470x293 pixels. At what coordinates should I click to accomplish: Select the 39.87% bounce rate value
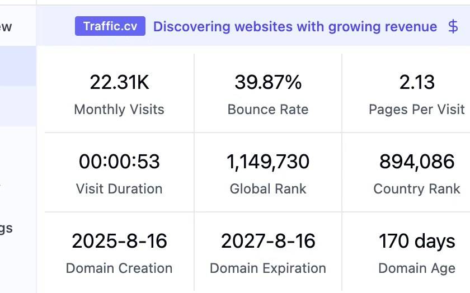tap(268, 82)
